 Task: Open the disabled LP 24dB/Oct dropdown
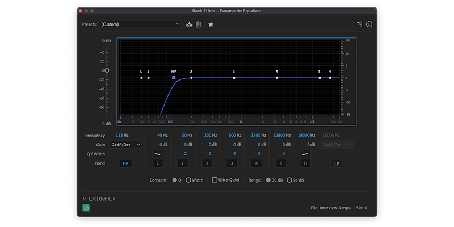pyautogui.click(x=337, y=145)
